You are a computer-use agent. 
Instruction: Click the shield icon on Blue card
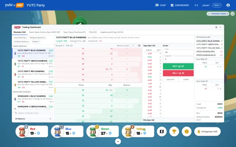pyautogui.click(x=74, y=133)
